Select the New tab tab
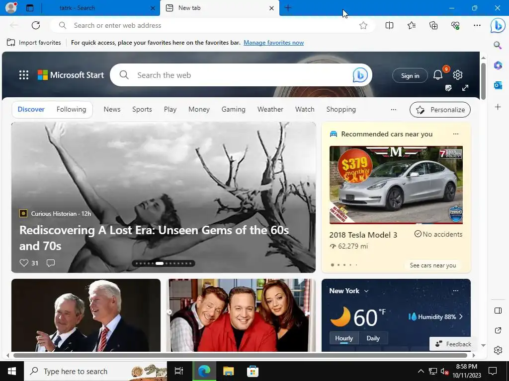The width and height of the screenshot is (509, 381). [219, 8]
